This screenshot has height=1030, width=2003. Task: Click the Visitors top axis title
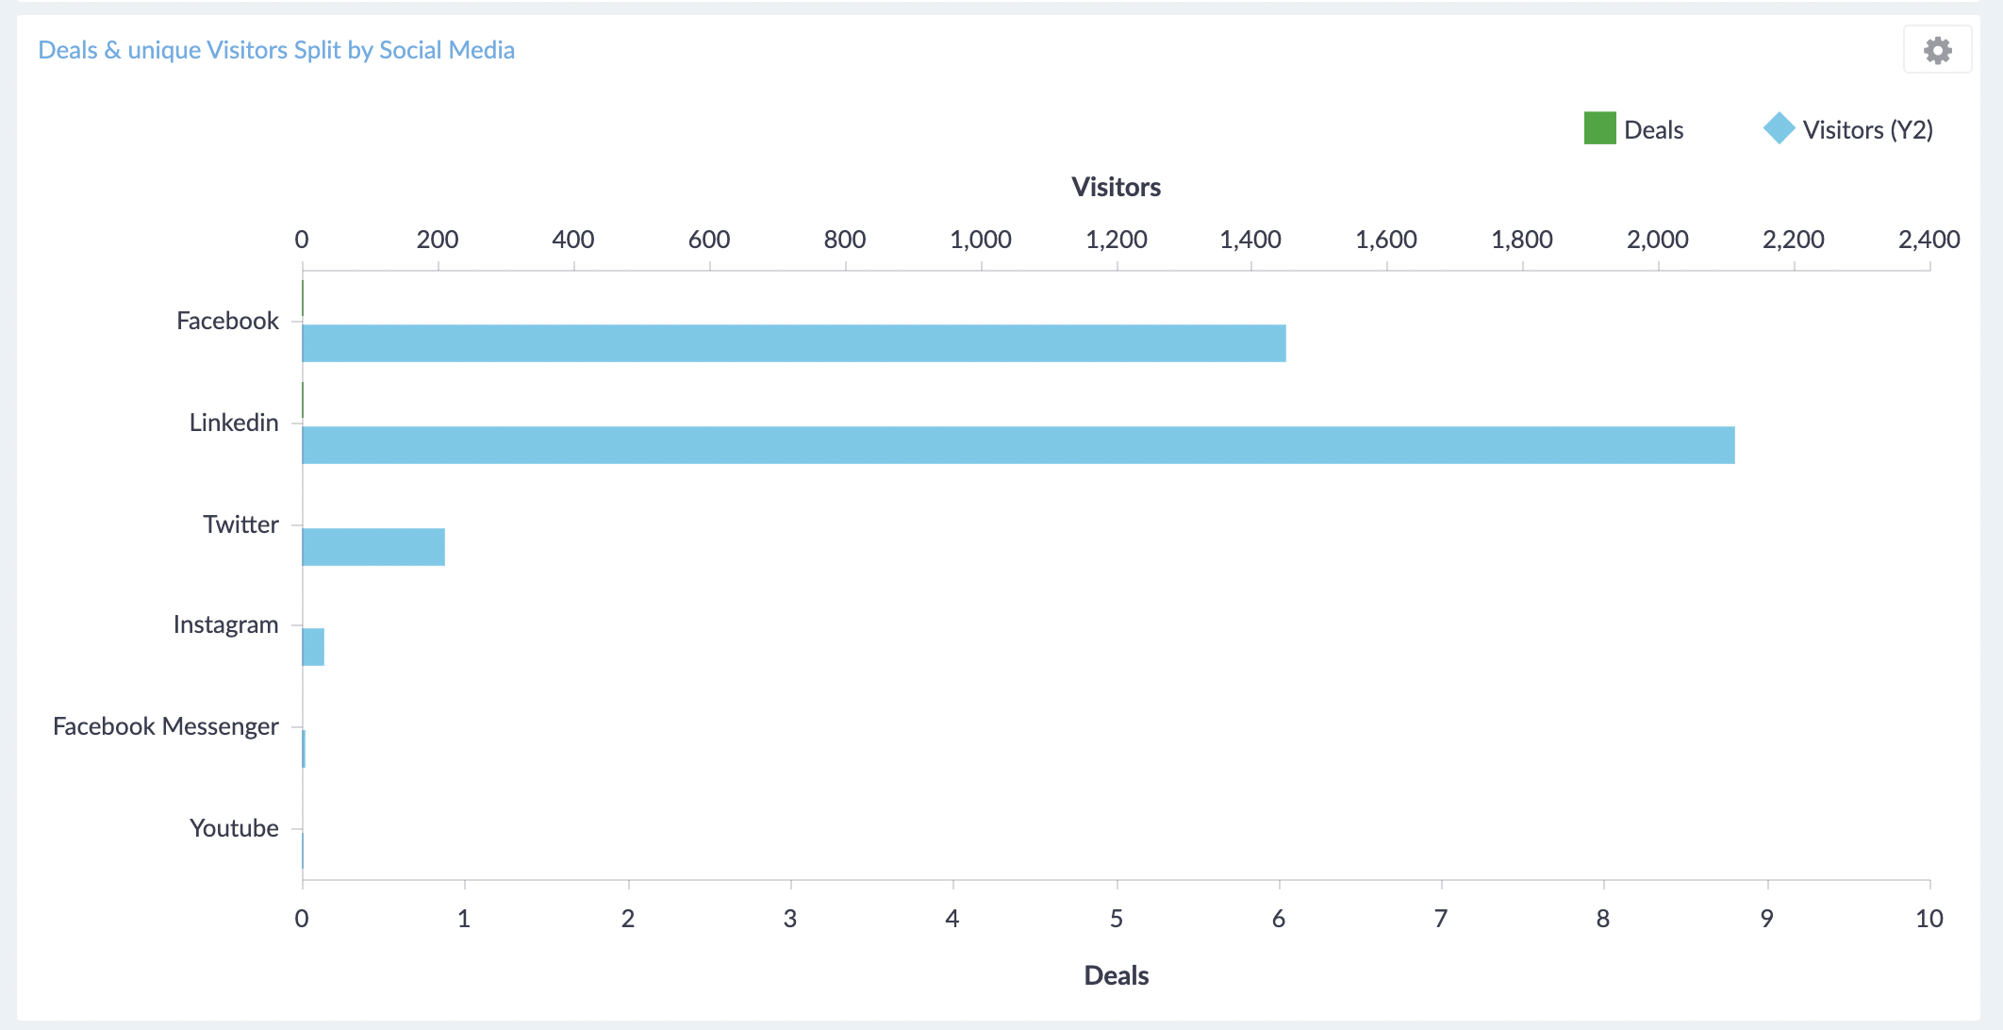1116,187
